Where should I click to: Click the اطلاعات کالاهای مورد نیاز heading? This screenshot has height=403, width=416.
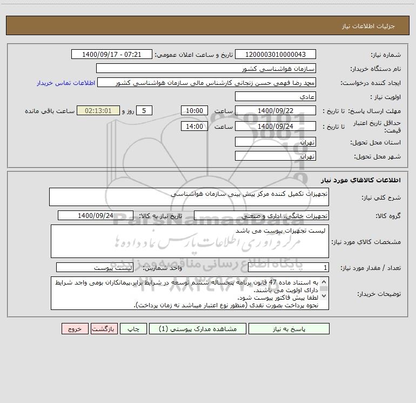click(361, 180)
